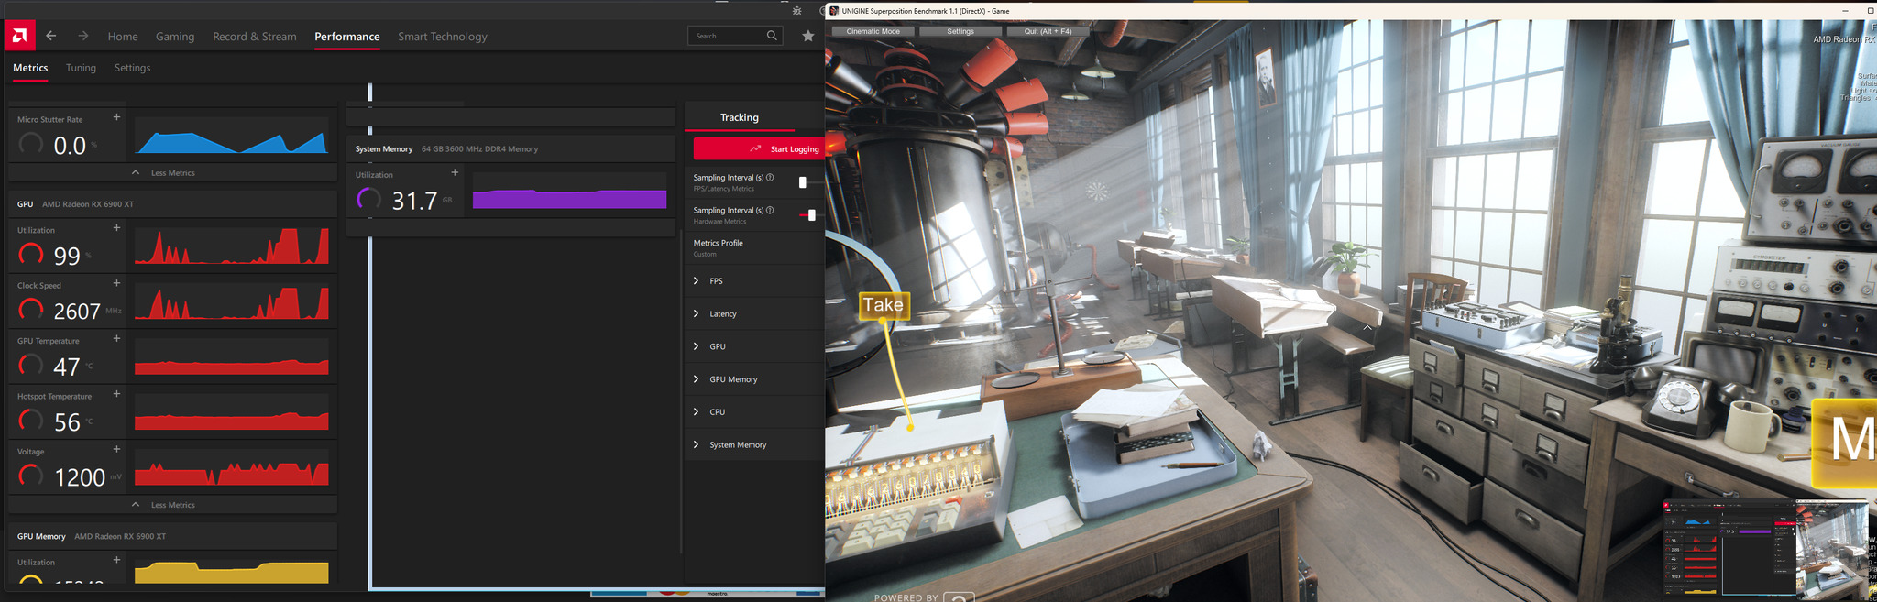Image resolution: width=1877 pixels, height=602 pixels.
Task: Go back with the left arrow
Action: [51, 36]
